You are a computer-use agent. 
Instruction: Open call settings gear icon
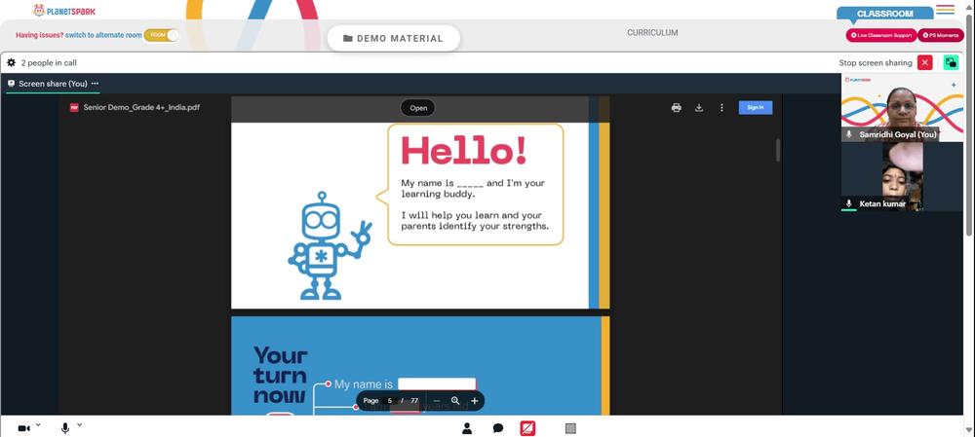pyautogui.click(x=11, y=62)
